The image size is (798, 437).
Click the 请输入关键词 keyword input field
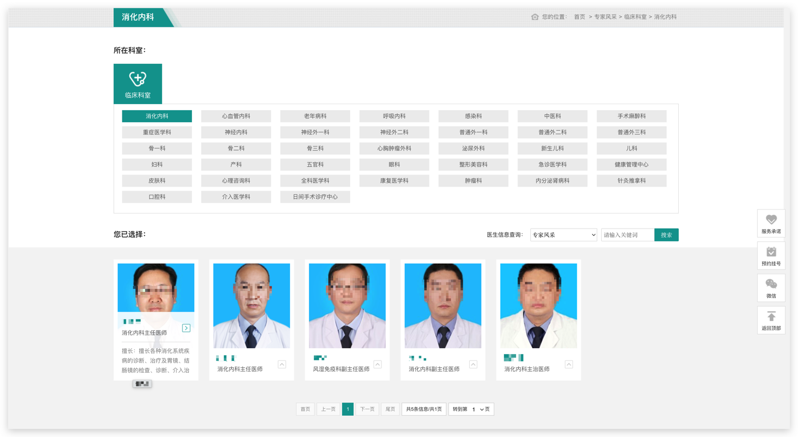point(627,235)
